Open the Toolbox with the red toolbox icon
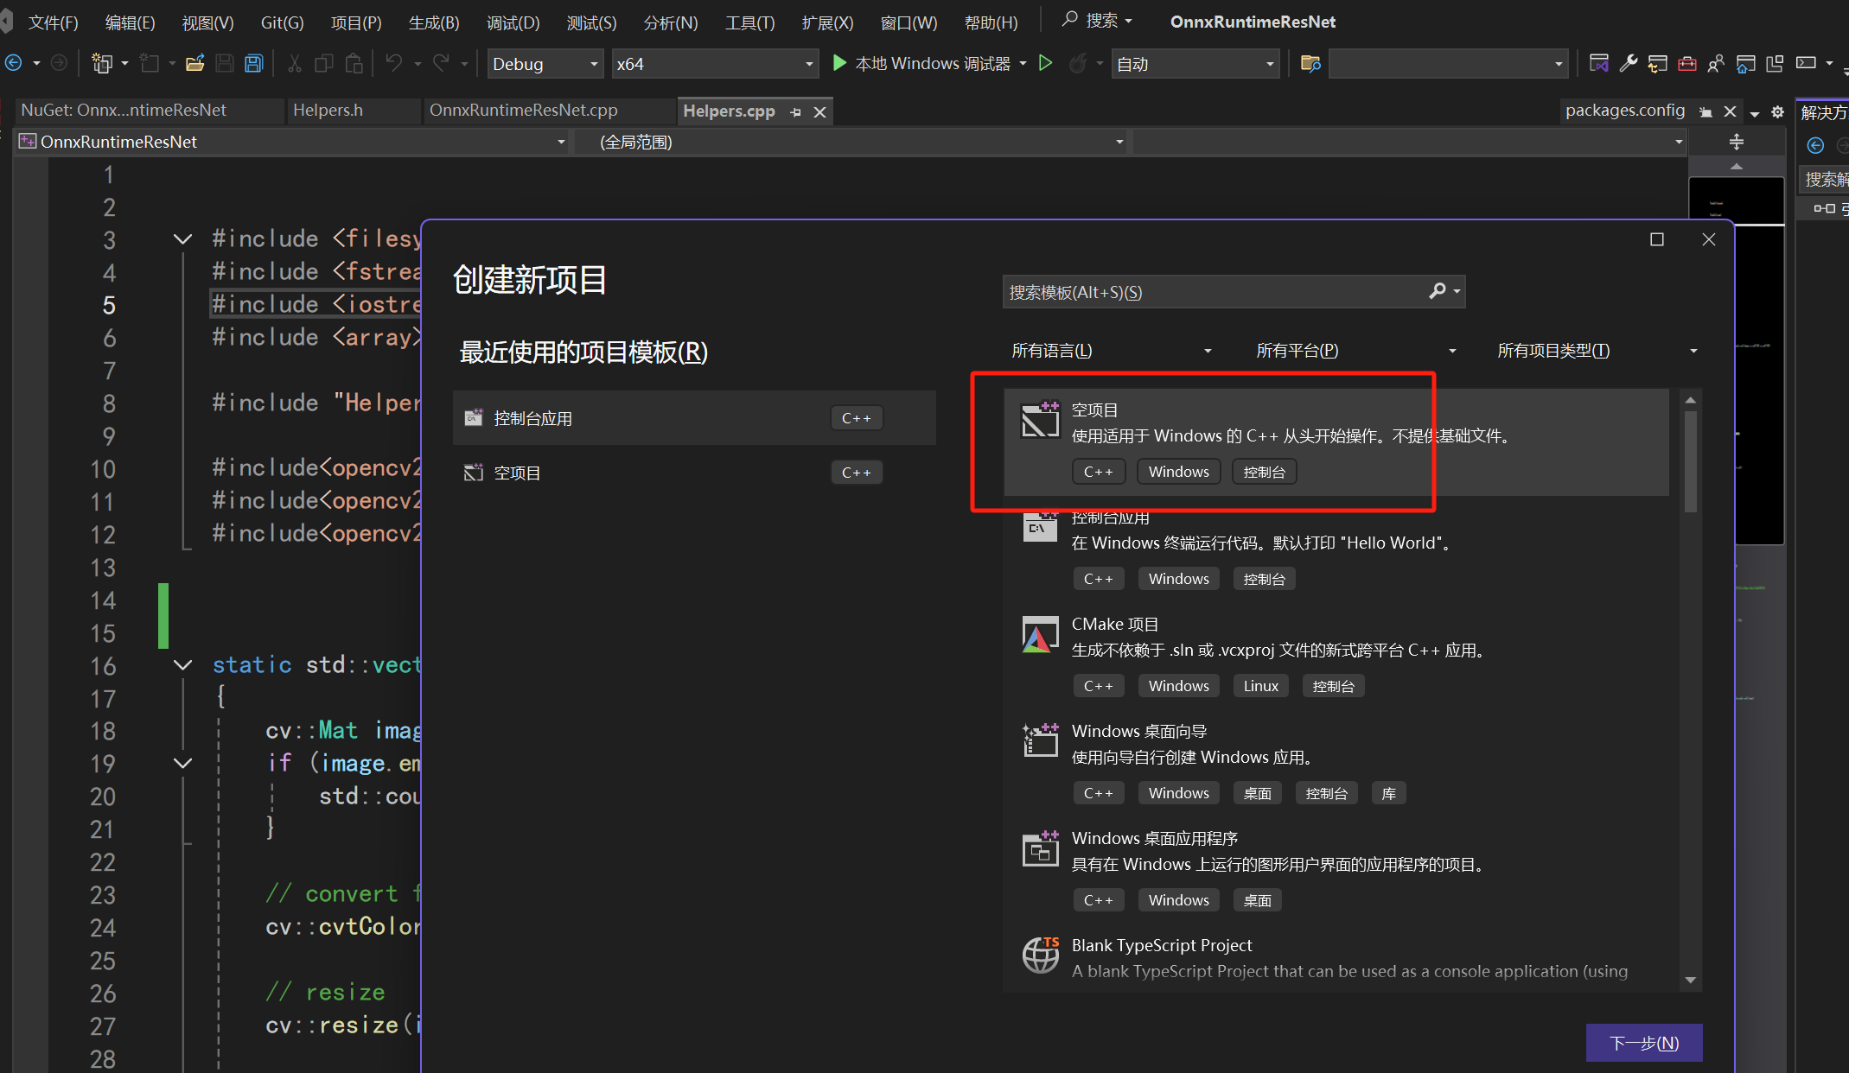Viewport: 1849px width, 1073px height. (1687, 63)
